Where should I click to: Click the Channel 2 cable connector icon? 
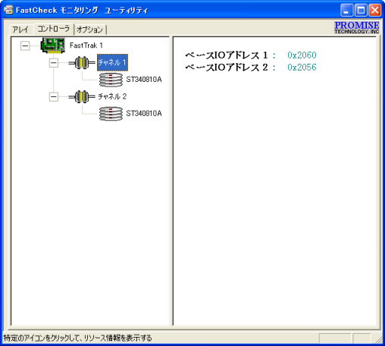tap(82, 96)
